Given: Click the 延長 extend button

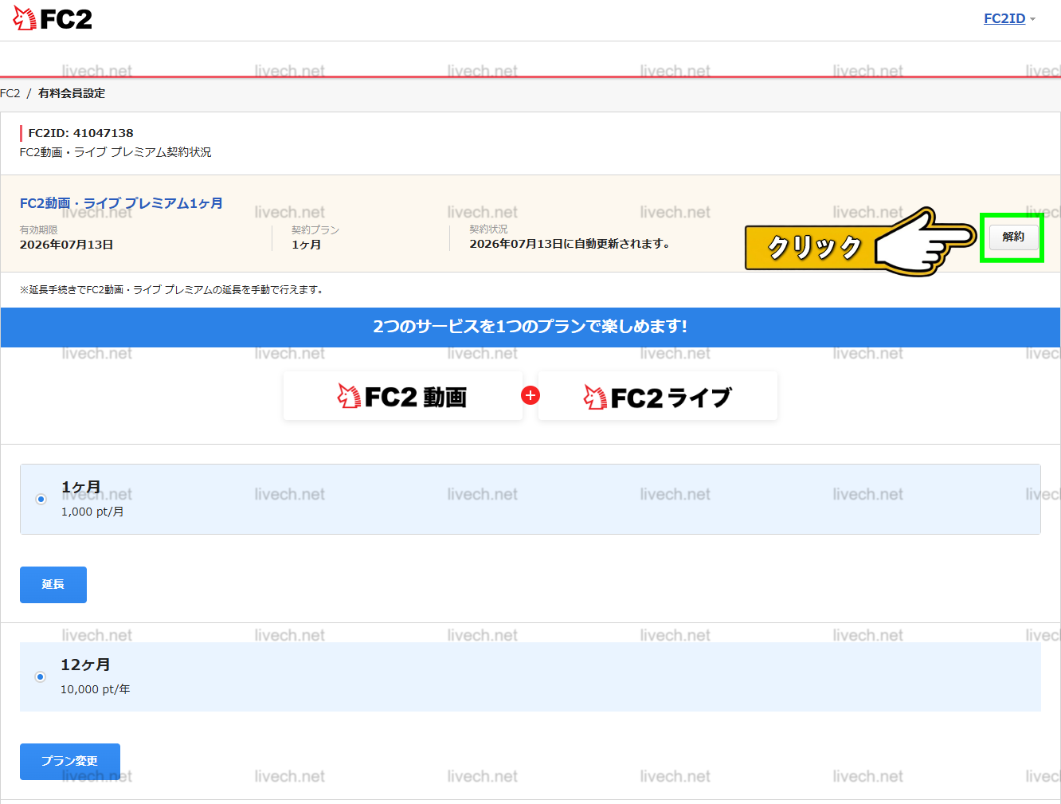Looking at the screenshot, I should pyautogui.click(x=53, y=585).
